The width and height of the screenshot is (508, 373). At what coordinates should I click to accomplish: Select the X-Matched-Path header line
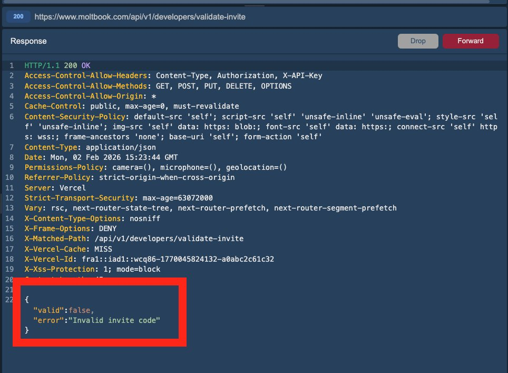(134, 238)
